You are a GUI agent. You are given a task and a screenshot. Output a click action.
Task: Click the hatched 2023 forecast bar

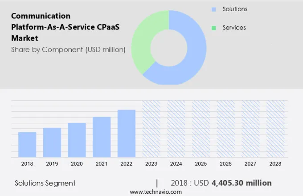[151, 128]
